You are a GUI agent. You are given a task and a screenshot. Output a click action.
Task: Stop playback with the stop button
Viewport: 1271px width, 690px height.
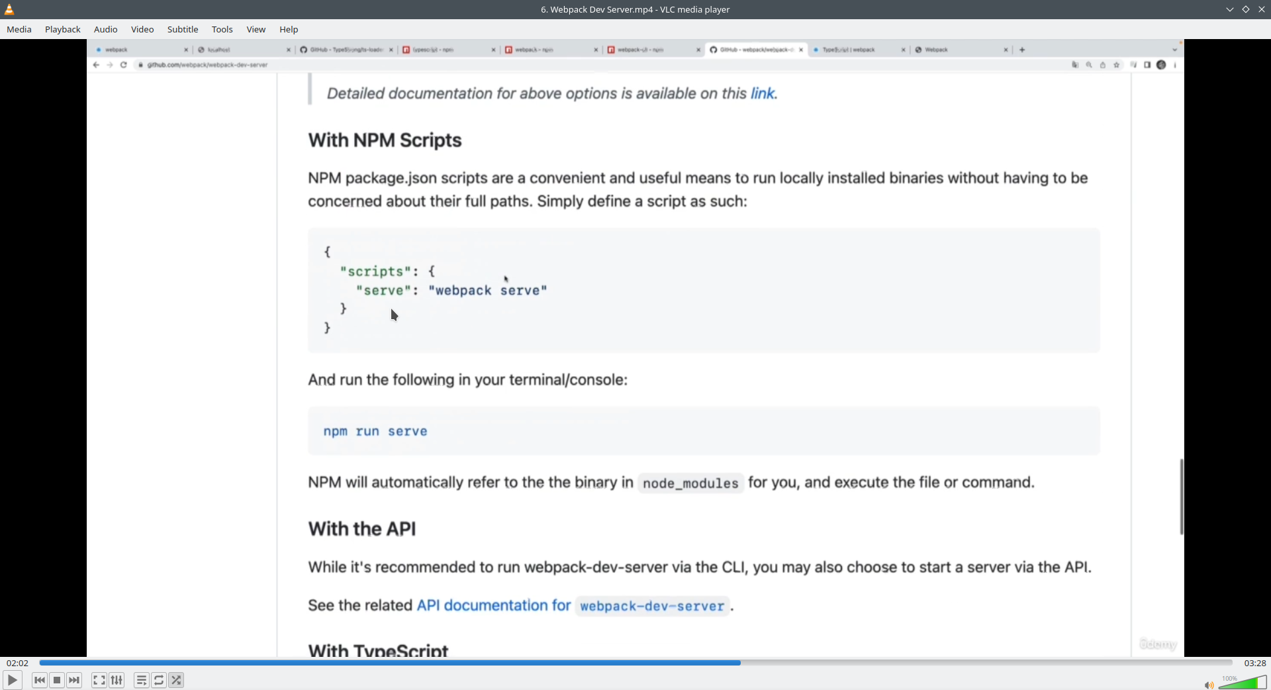[57, 680]
